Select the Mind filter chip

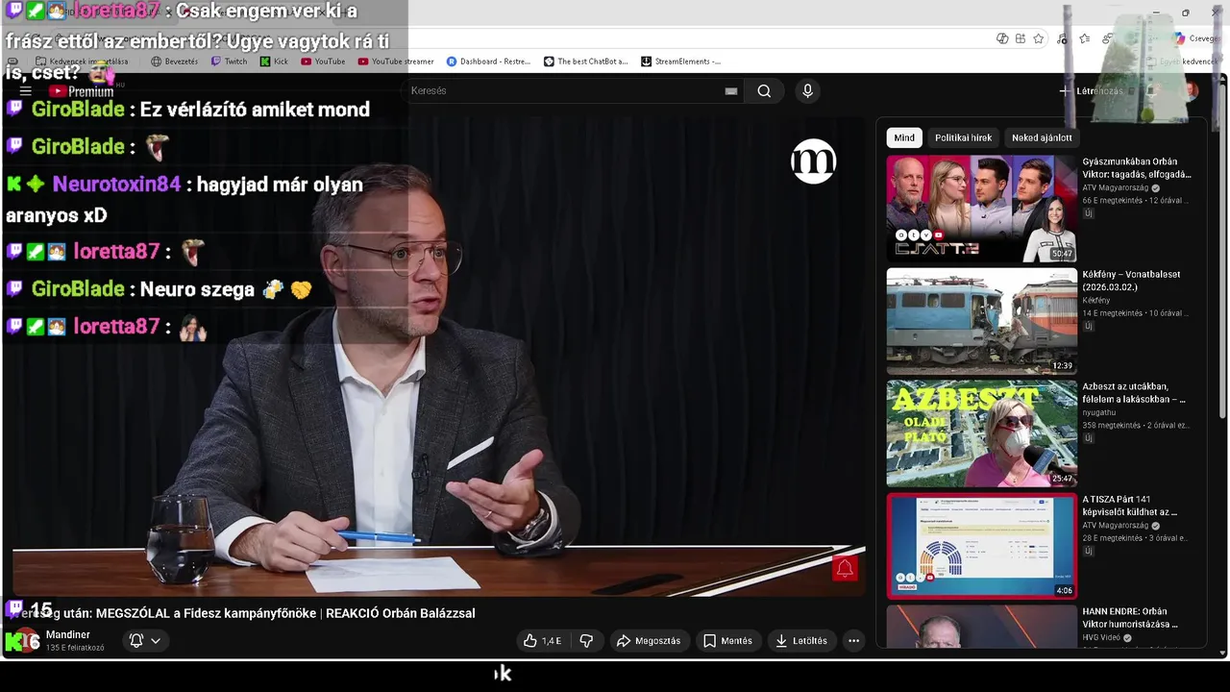click(x=904, y=137)
